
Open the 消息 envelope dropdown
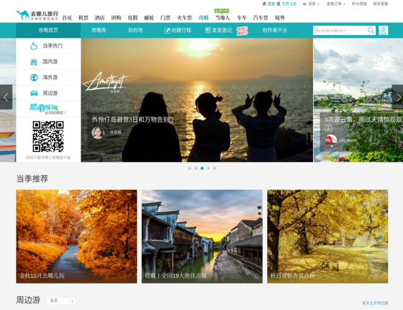(x=311, y=4)
